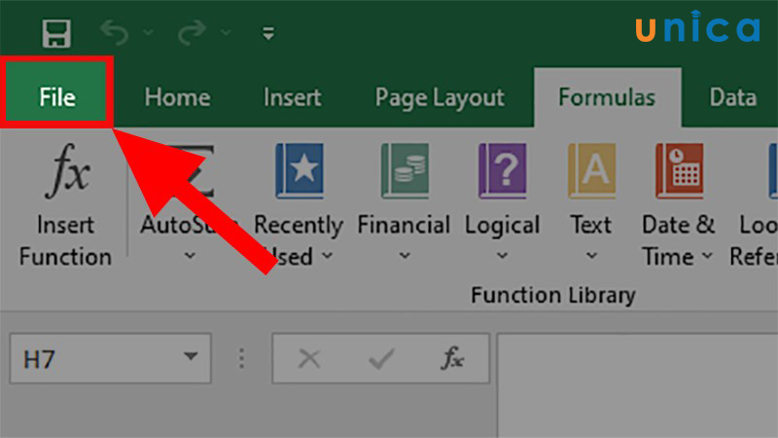Click the Undo arrow icon
The width and height of the screenshot is (778, 438).
point(115,32)
